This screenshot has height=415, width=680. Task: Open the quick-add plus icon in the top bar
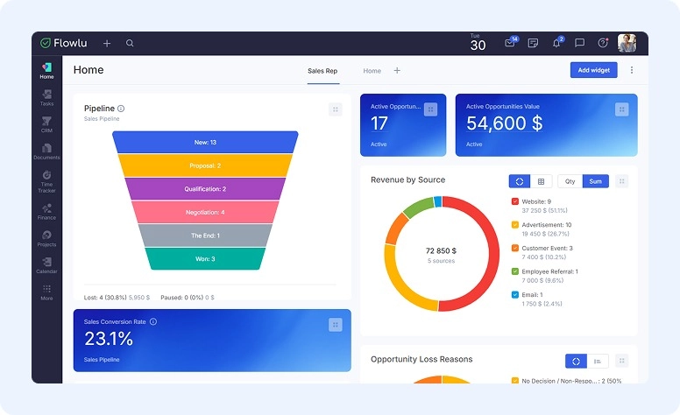[107, 43]
